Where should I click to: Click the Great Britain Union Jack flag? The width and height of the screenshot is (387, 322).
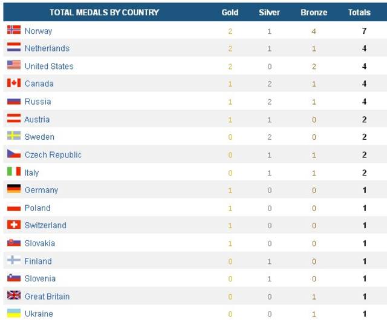click(x=14, y=295)
